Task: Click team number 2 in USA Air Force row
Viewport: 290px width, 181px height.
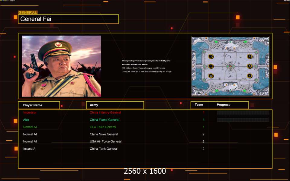Action: [203, 141]
